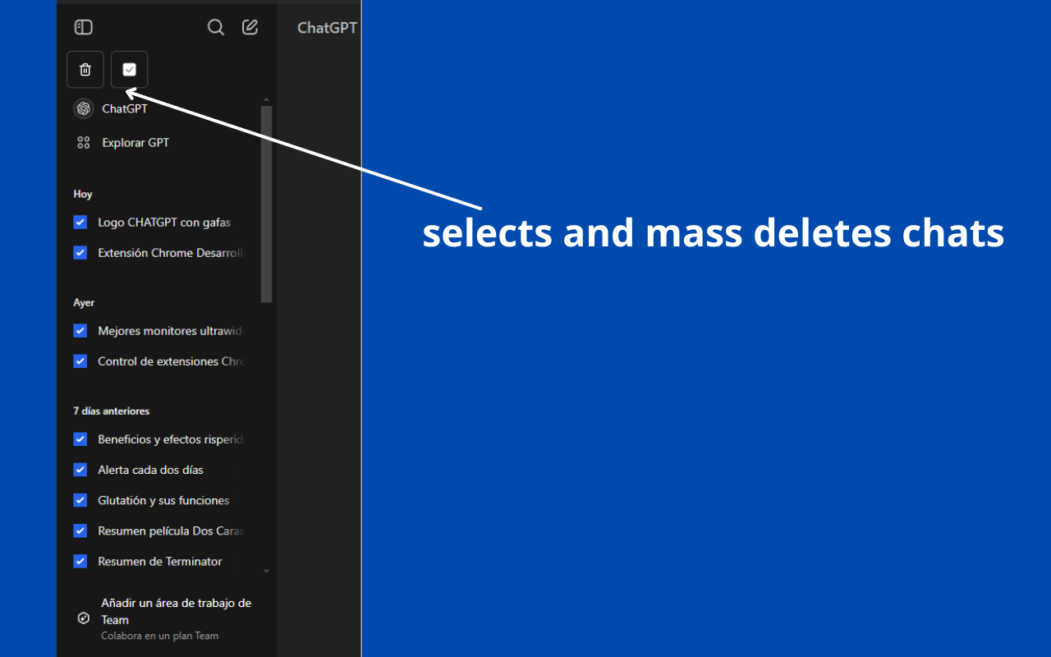Image resolution: width=1051 pixels, height=657 pixels.
Task: Start a new chat with the compose icon
Action: click(x=250, y=26)
